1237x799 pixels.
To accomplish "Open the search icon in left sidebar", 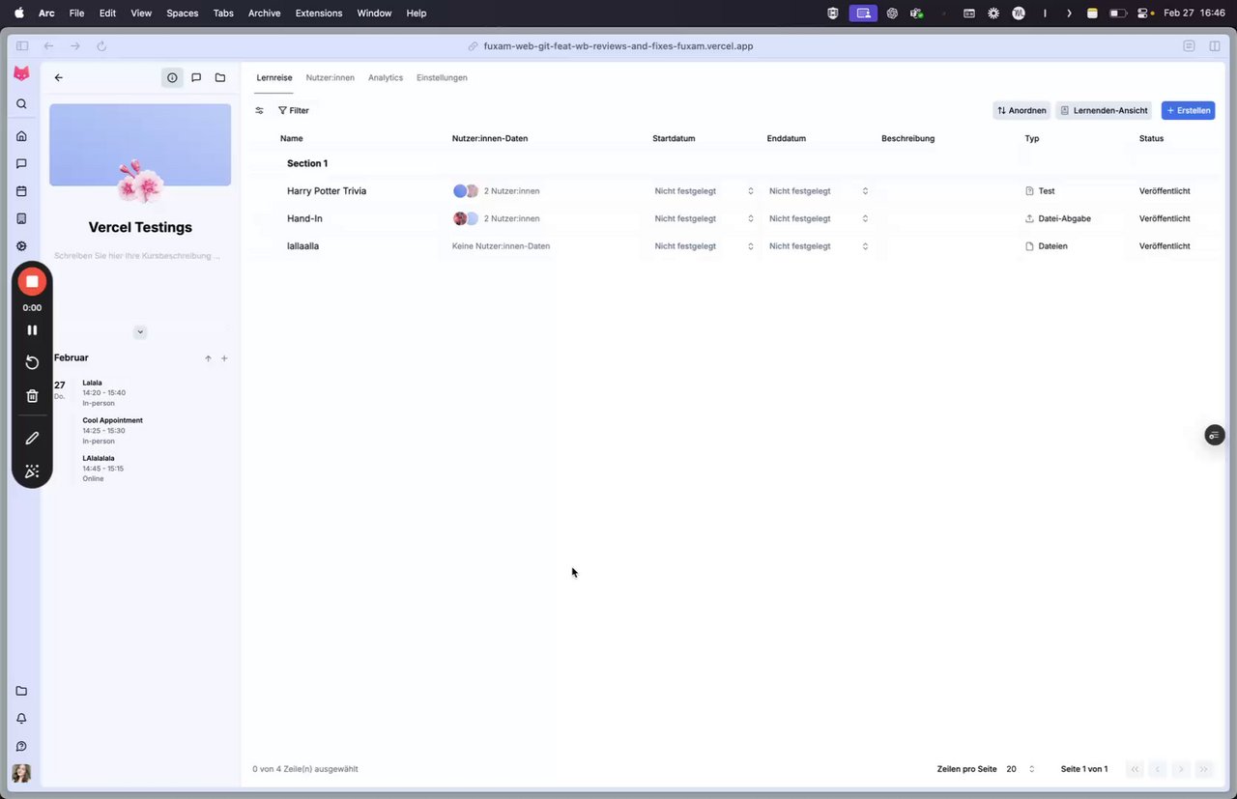I will pyautogui.click(x=21, y=104).
